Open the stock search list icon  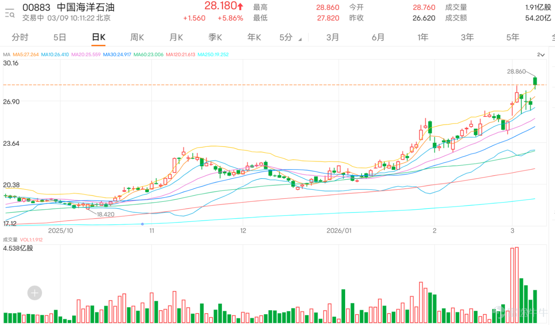pos(10,13)
